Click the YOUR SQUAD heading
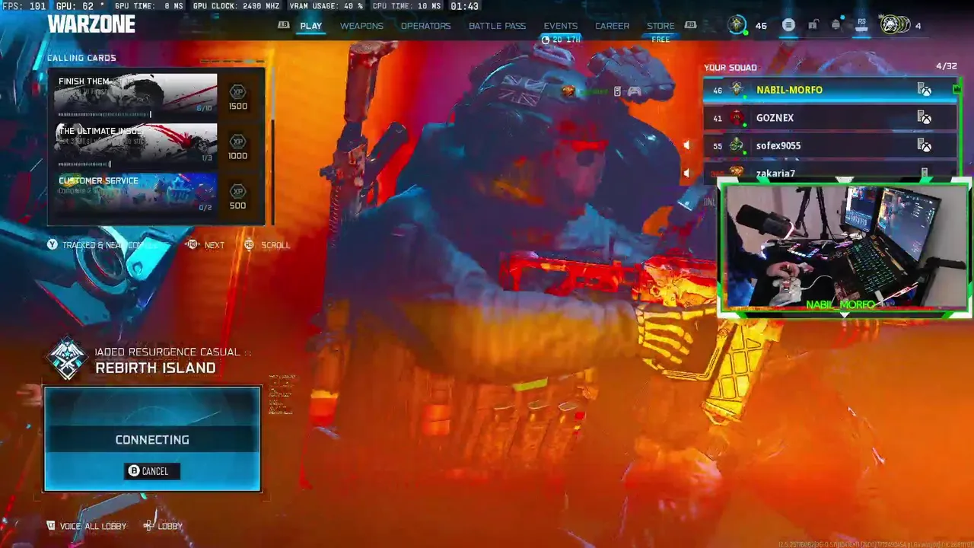 point(730,68)
